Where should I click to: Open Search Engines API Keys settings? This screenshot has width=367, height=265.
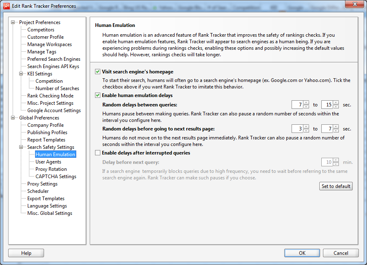pyautogui.click(x=53, y=66)
